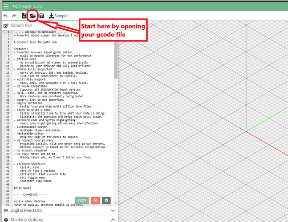This screenshot has height=222, width=288.
Task: Place cursor on line 'A product from Toolpath.com'
Action: [x=35, y=42]
